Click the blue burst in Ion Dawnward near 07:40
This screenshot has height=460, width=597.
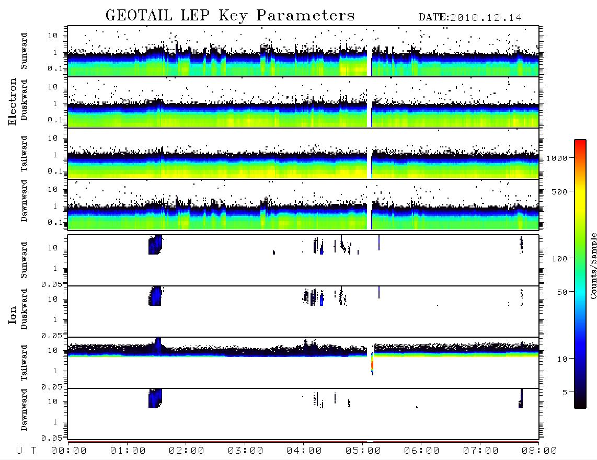tap(521, 398)
